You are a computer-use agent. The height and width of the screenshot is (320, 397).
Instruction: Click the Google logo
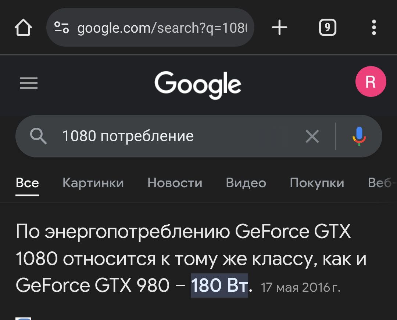198,84
